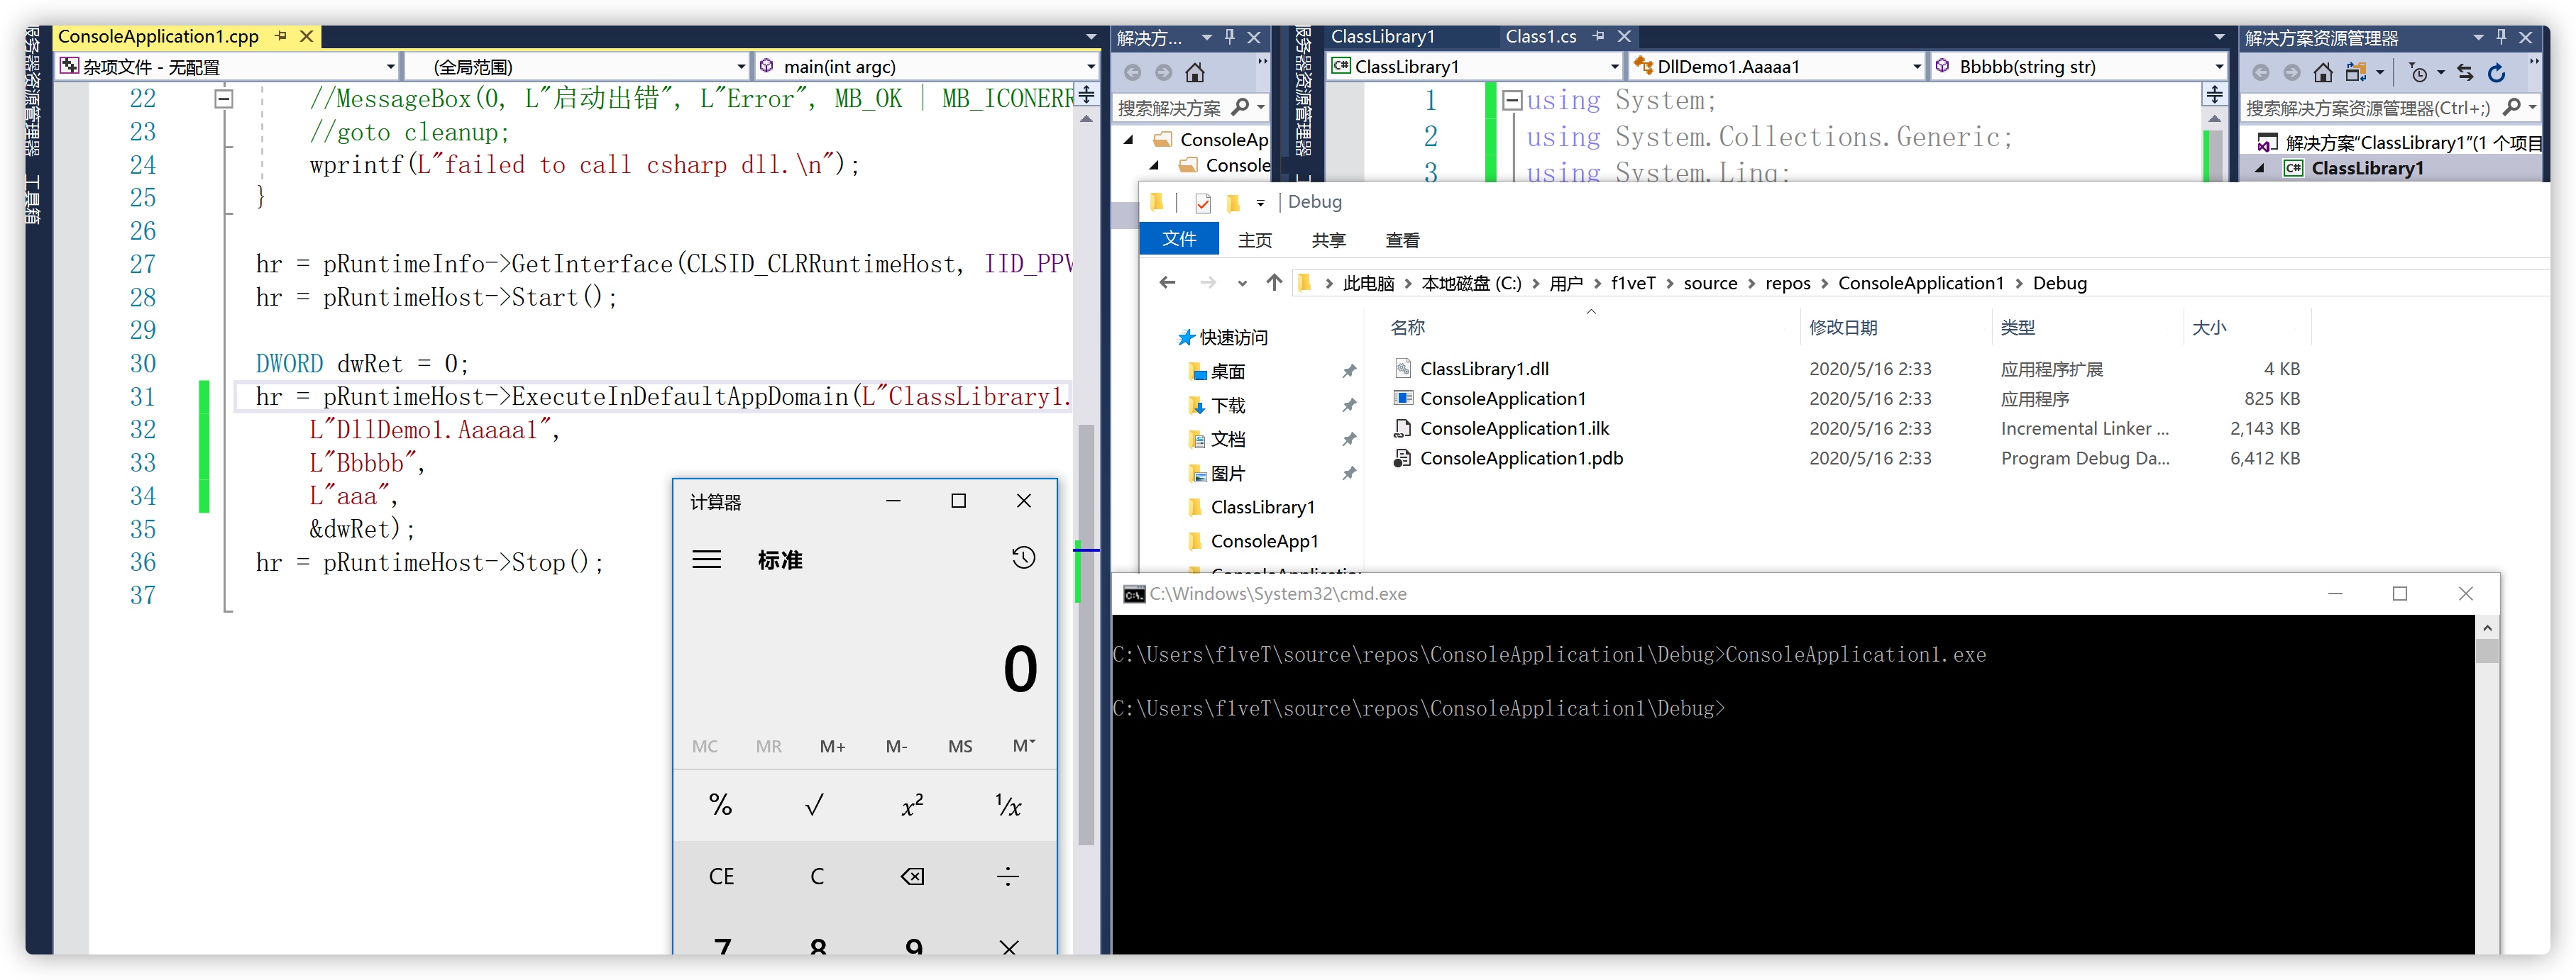The image size is (2576, 980).
Task: Sort by the 名称 column header
Action: (x=1407, y=328)
